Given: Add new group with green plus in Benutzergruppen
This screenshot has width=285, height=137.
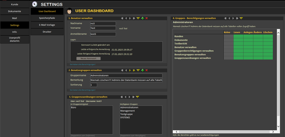Looking at the screenshot, I should click(142, 70).
